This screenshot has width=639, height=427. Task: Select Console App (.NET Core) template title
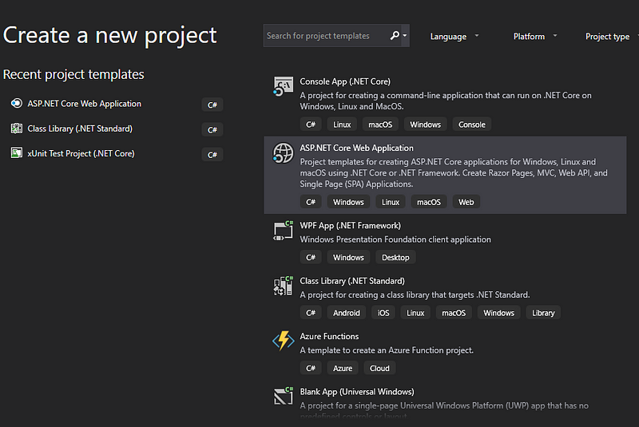345,81
